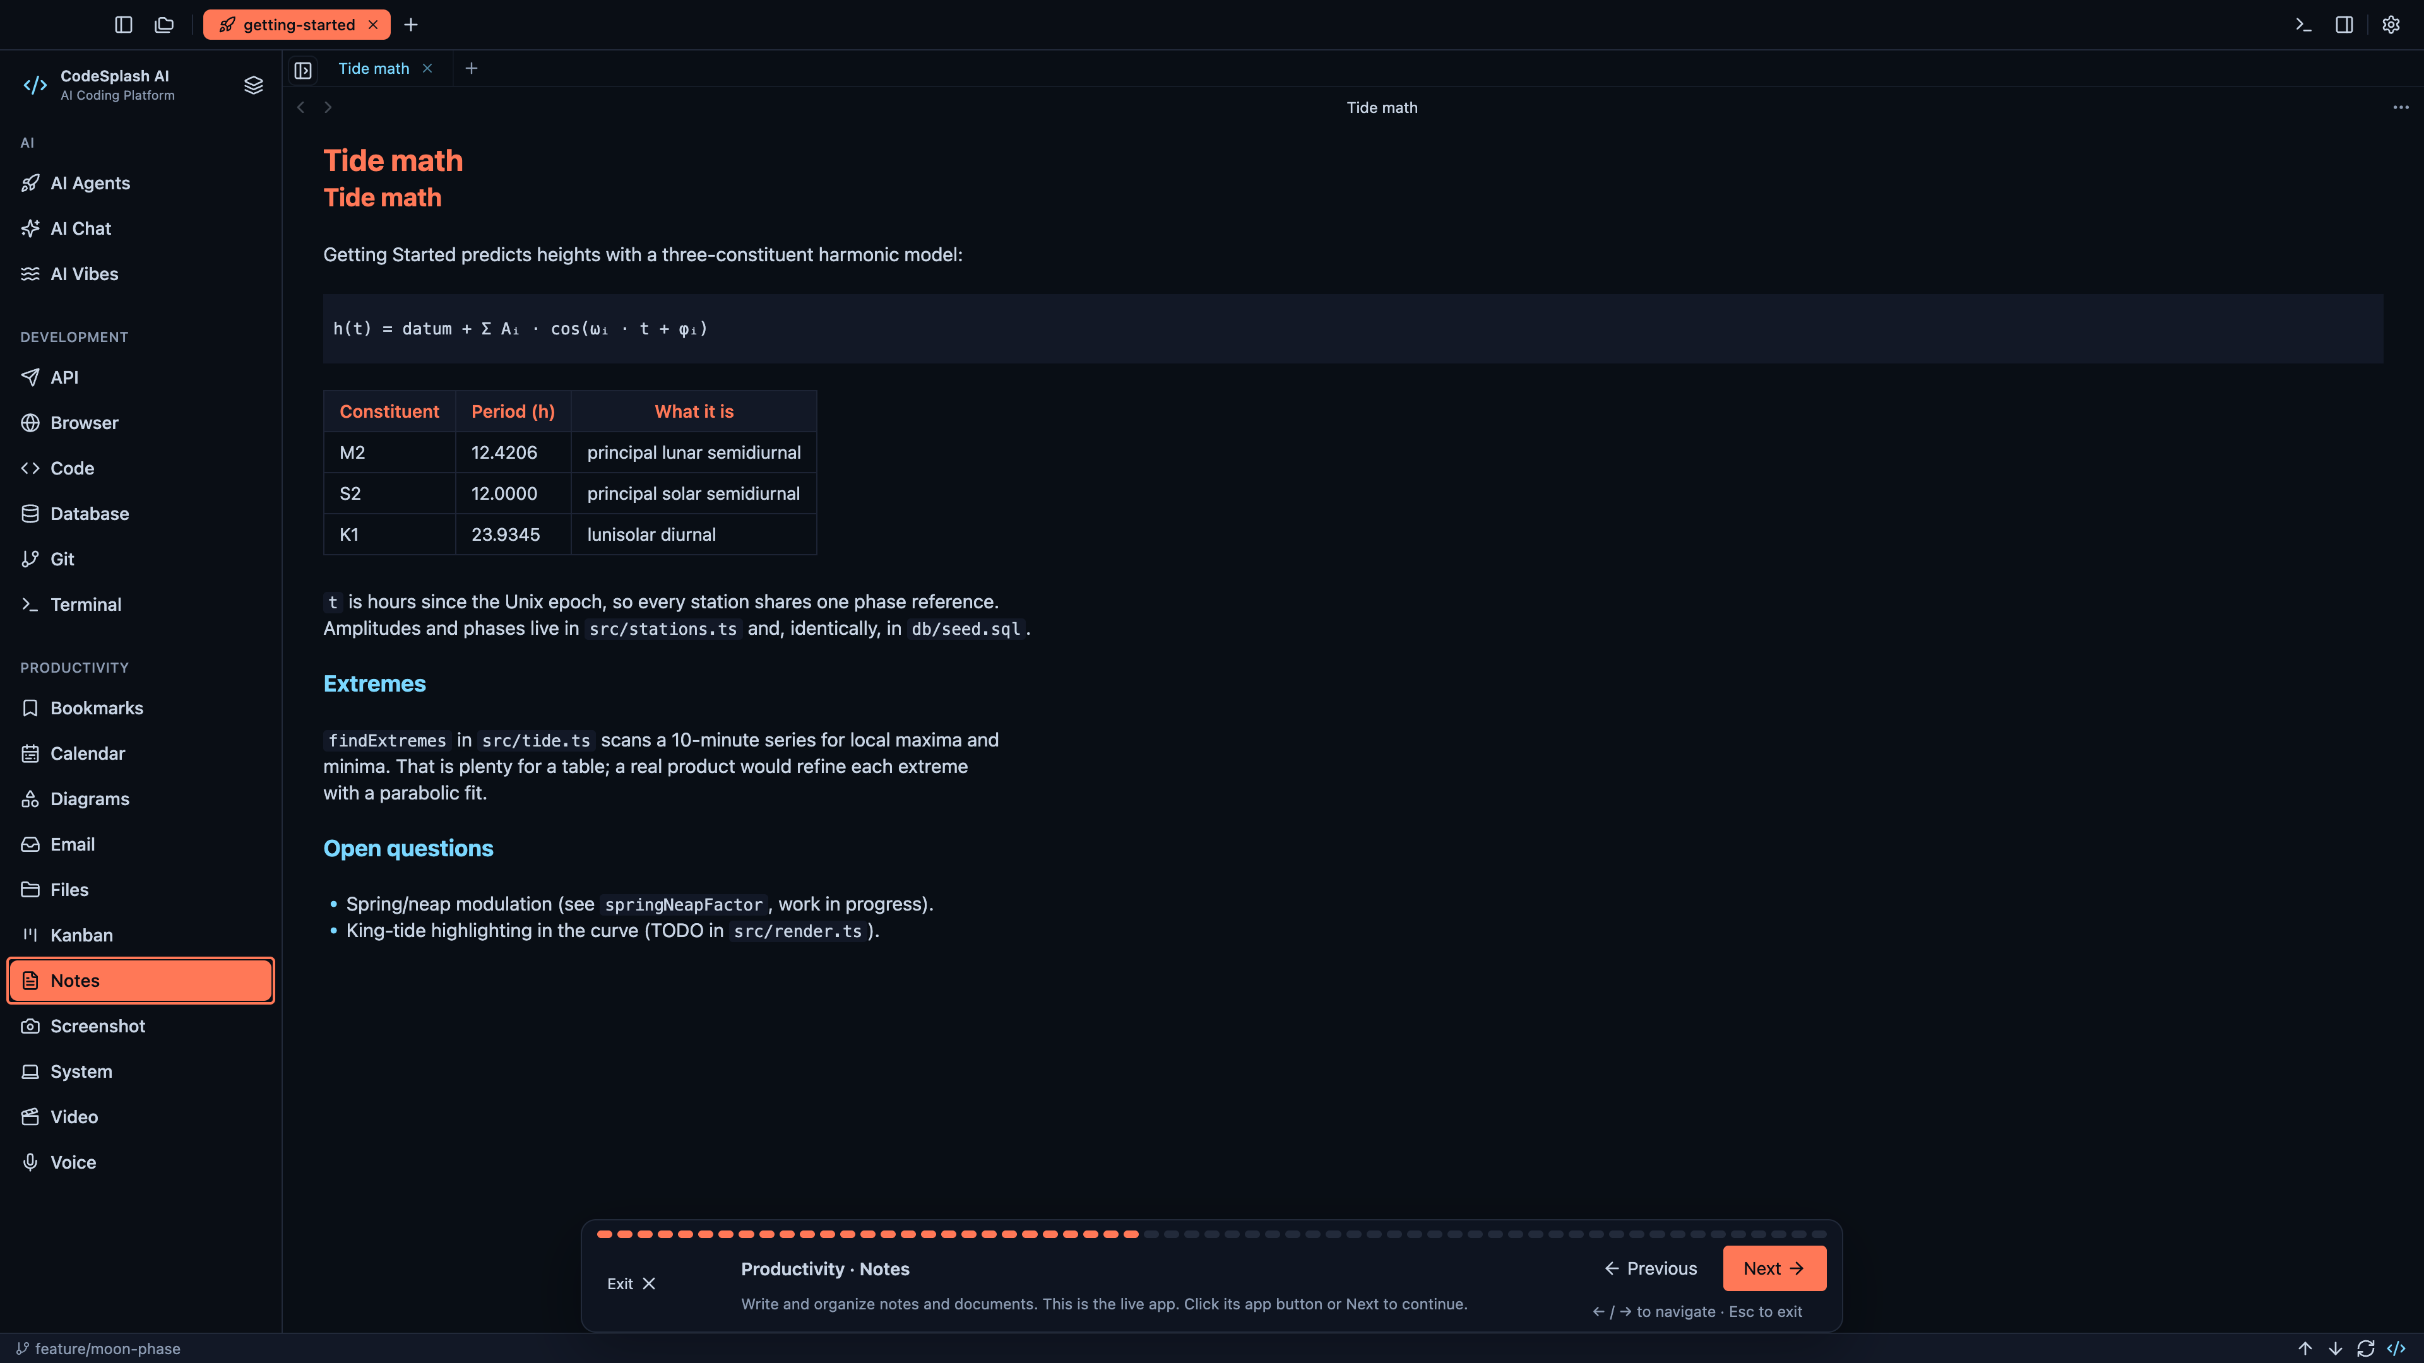2424x1363 pixels.
Task: Open the Calendar app
Action: click(141, 753)
